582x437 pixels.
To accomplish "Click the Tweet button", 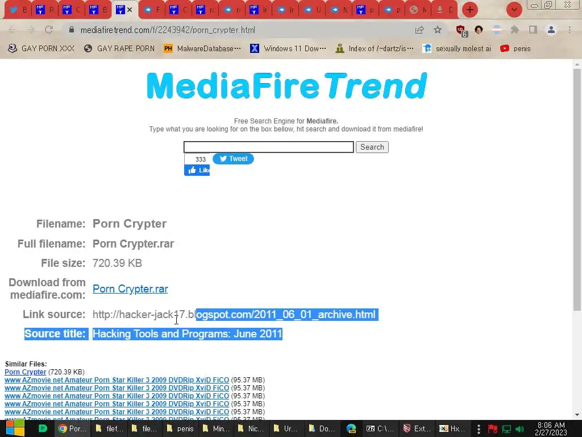I will point(233,159).
